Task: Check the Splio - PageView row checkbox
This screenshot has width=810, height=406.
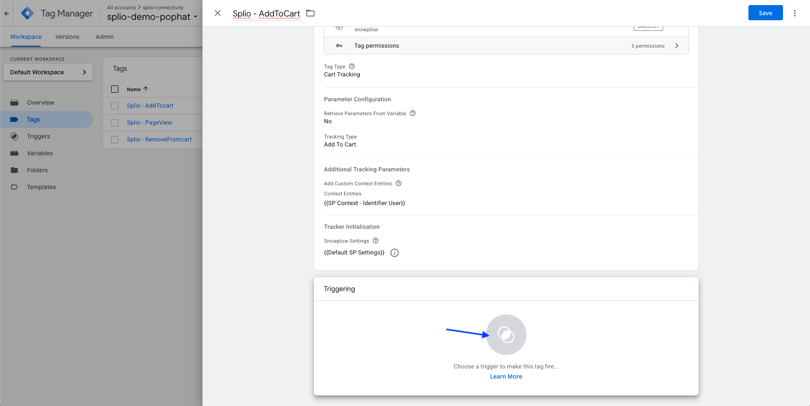Action: (x=115, y=123)
